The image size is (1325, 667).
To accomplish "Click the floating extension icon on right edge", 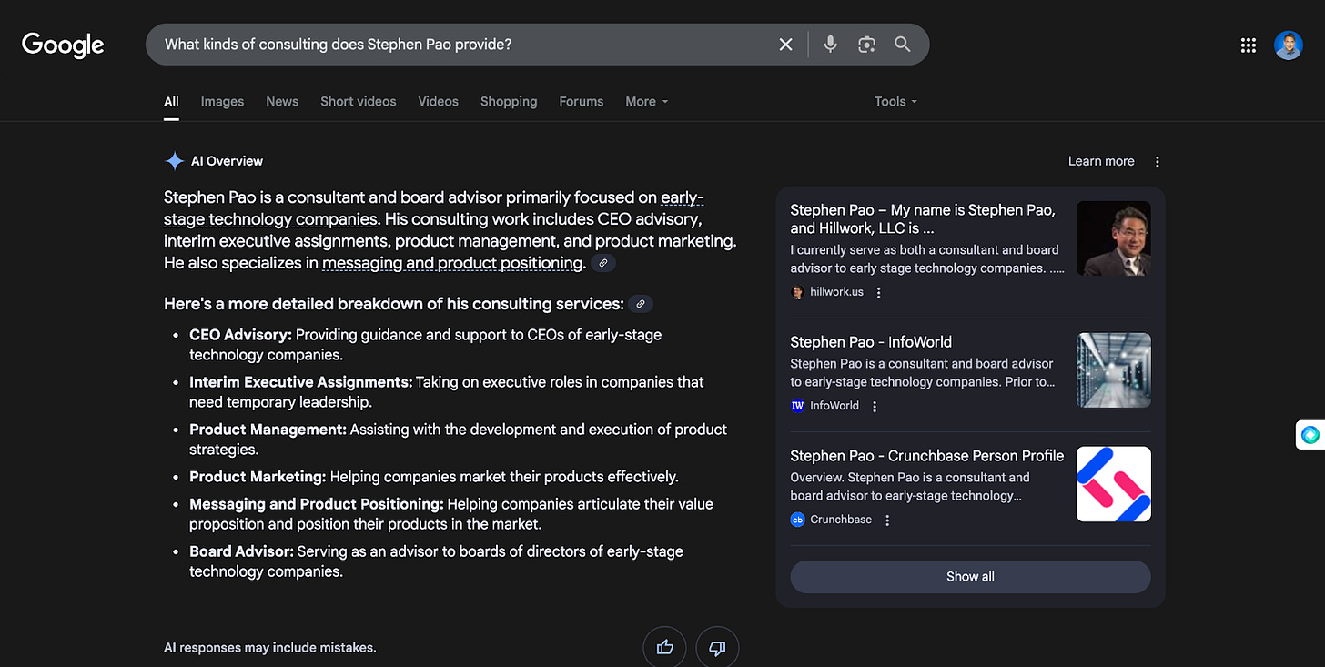I will tap(1310, 435).
